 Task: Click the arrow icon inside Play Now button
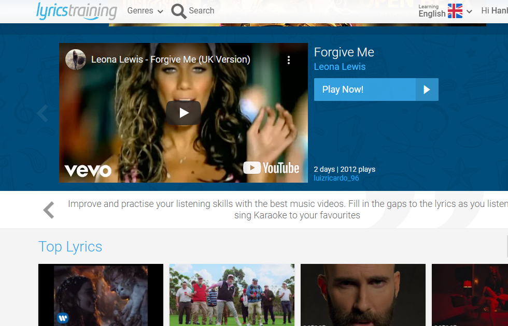pyautogui.click(x=427, y=89)
